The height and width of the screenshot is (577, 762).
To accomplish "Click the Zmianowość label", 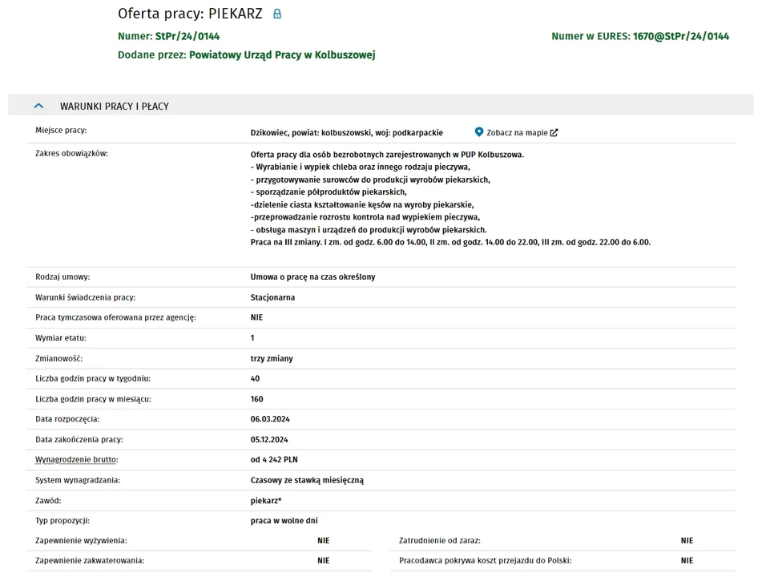I will coord(58,358).
